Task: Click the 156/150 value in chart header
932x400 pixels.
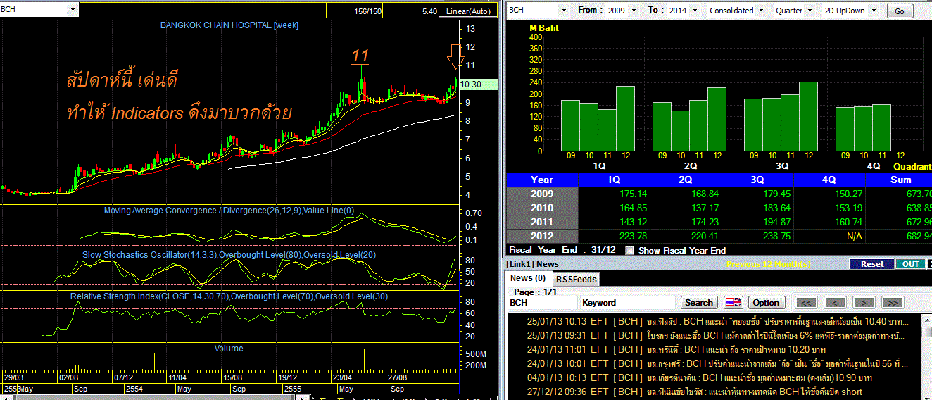Action: point(368,11)
